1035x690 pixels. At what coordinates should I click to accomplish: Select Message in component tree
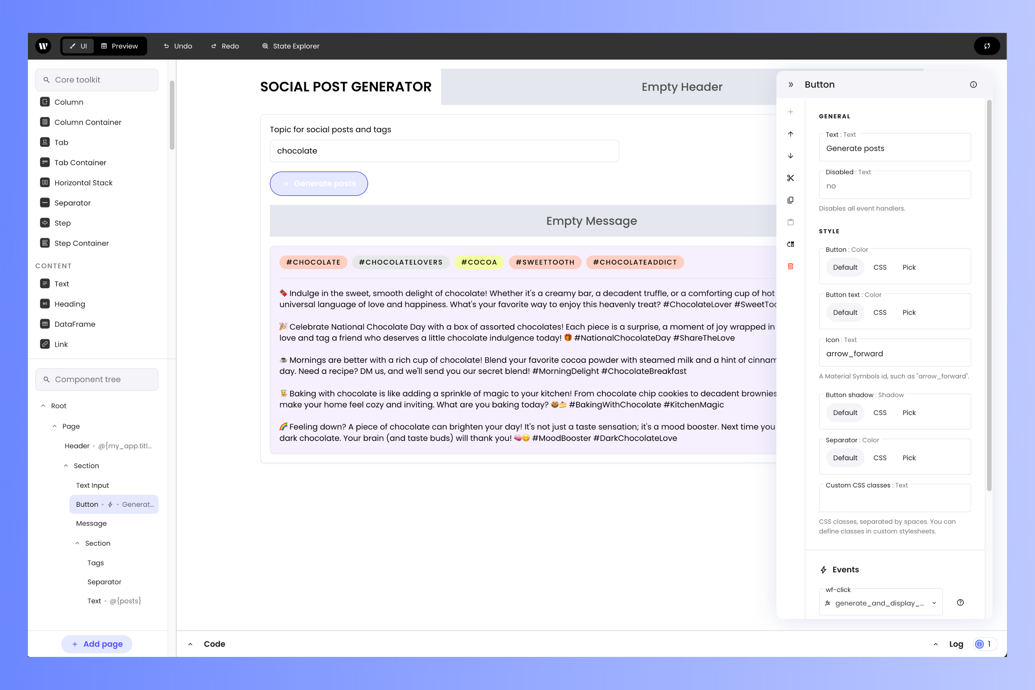click(91, 523)
